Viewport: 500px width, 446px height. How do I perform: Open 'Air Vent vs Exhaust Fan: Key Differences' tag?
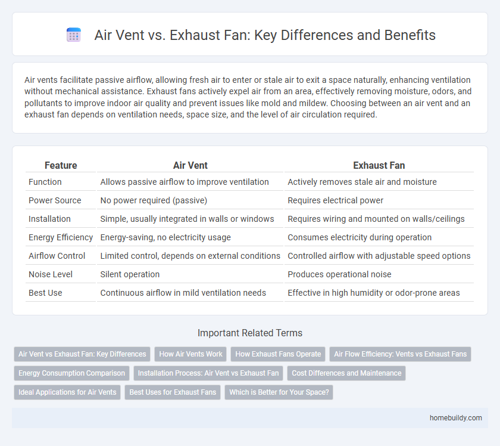pyautogui.click(x=82, y=354)
